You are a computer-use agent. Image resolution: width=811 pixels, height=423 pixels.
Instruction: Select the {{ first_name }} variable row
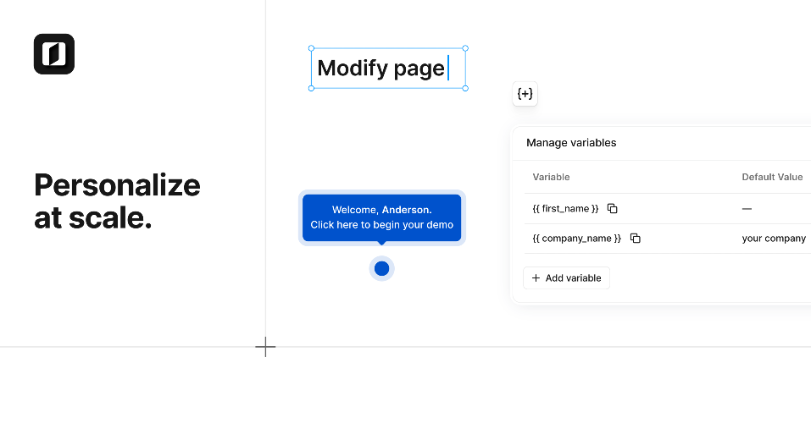[x=668, y=209]
